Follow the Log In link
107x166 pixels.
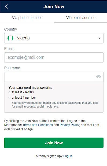(x=68, y=156)
